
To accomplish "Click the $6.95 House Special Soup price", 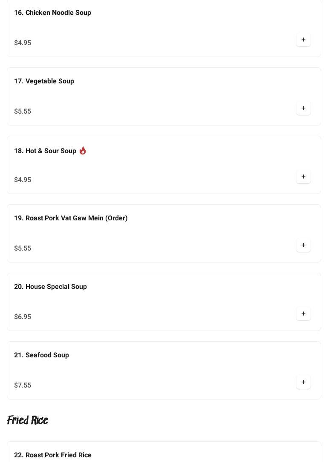I will [x=23, y=317].
